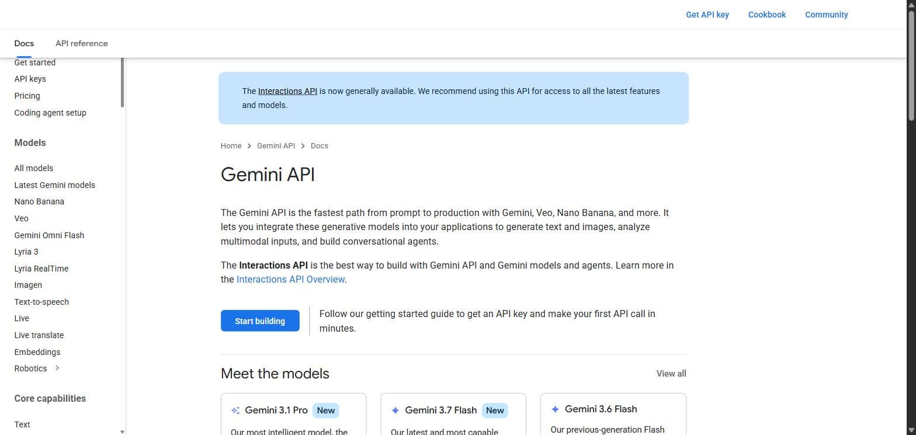
Task: Open Gemini Omni Flash in sidebar
Action: pos(49,235)
